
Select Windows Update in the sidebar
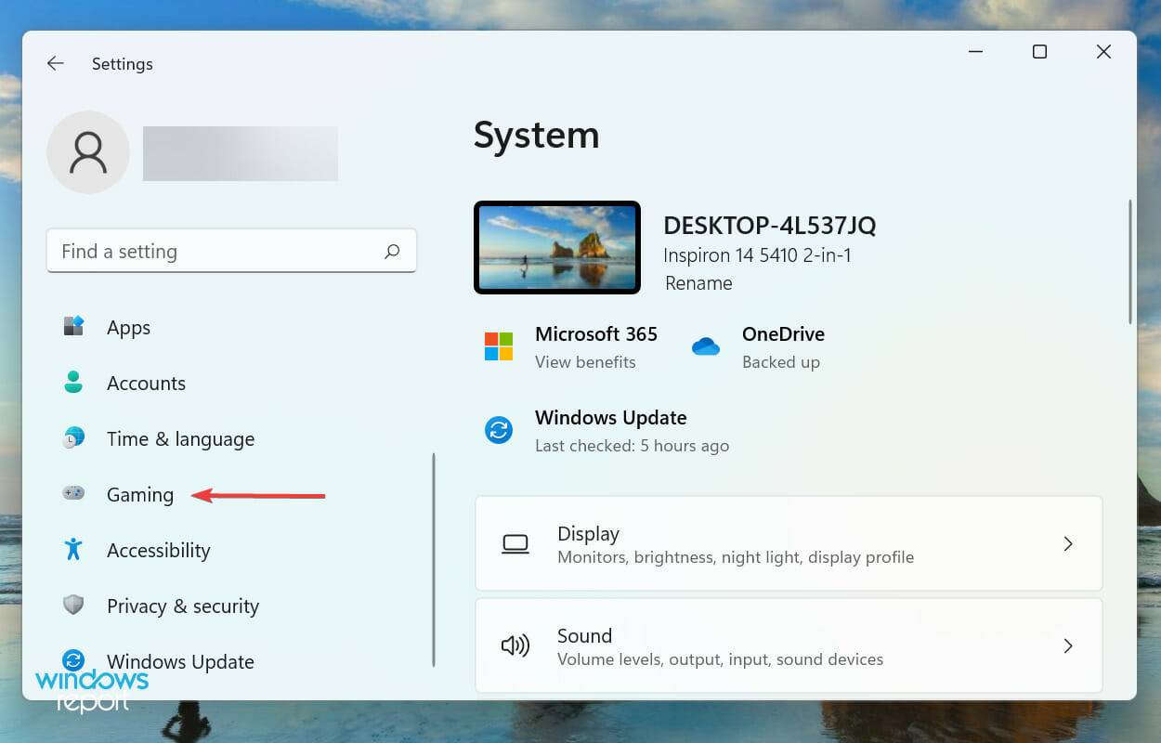[x=180, y=661]
